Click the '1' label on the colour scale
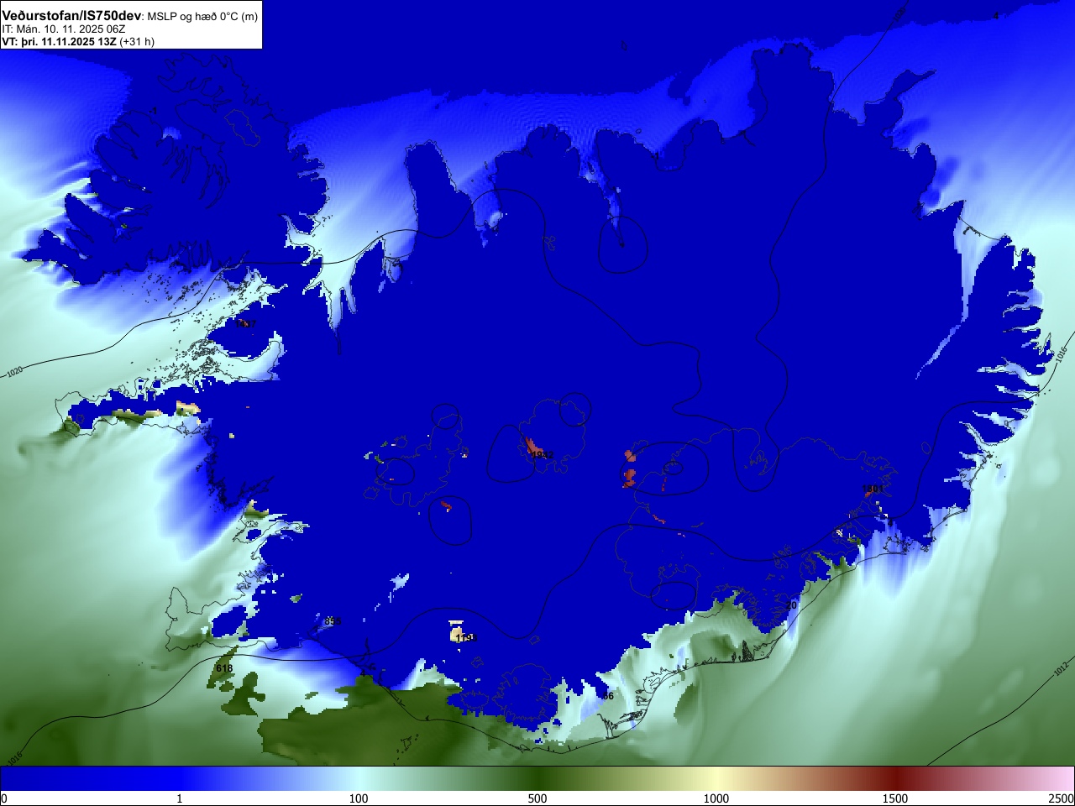Viewport: 1075px width, 806px height. [179, 798]
